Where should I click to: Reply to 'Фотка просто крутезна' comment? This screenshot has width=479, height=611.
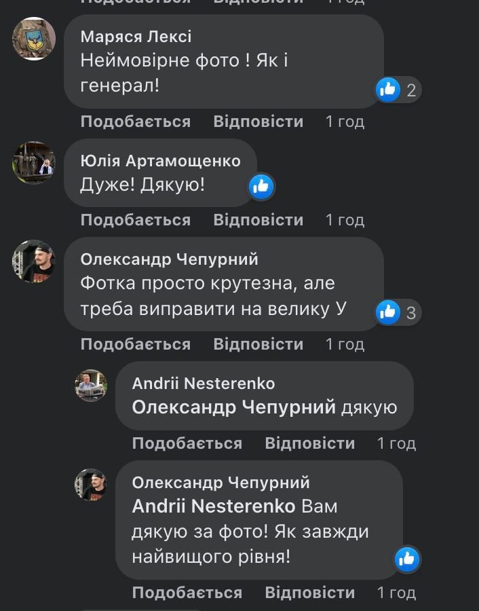pos(258,344)
